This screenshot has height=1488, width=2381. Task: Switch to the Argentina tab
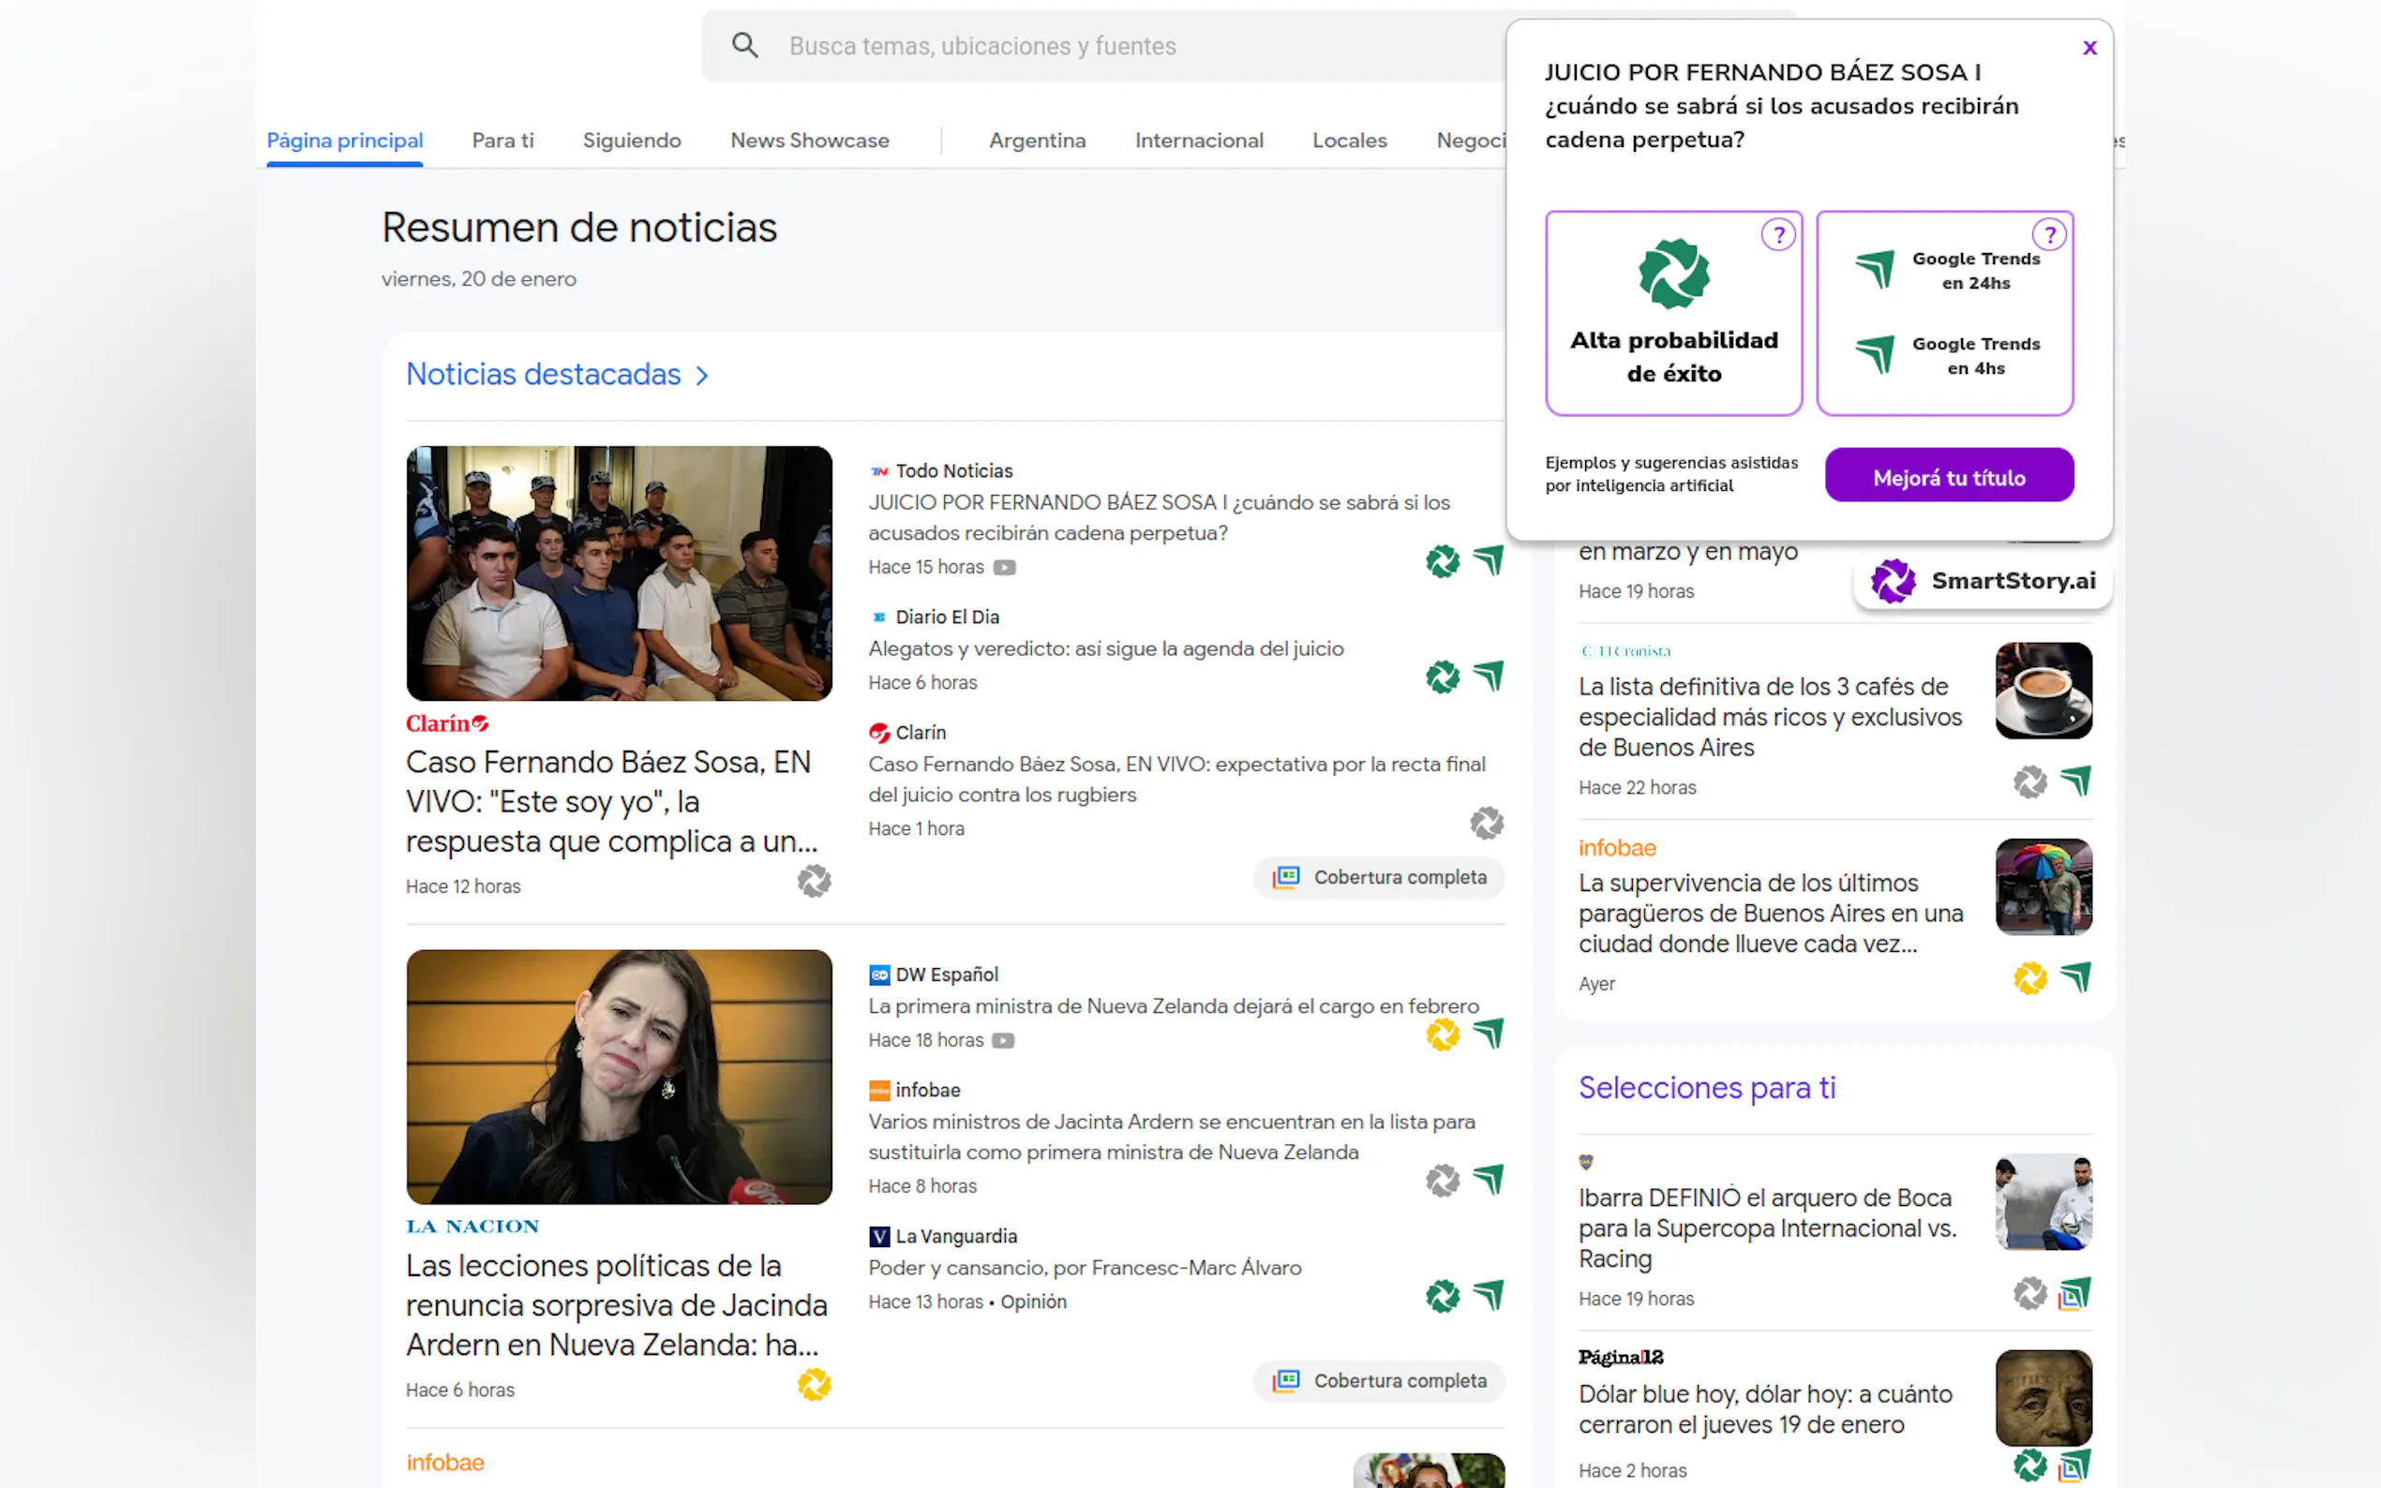click(1037, 141)
